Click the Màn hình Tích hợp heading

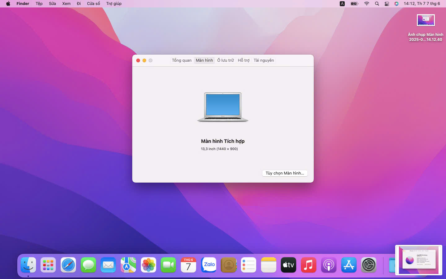(x=223, y=141)
